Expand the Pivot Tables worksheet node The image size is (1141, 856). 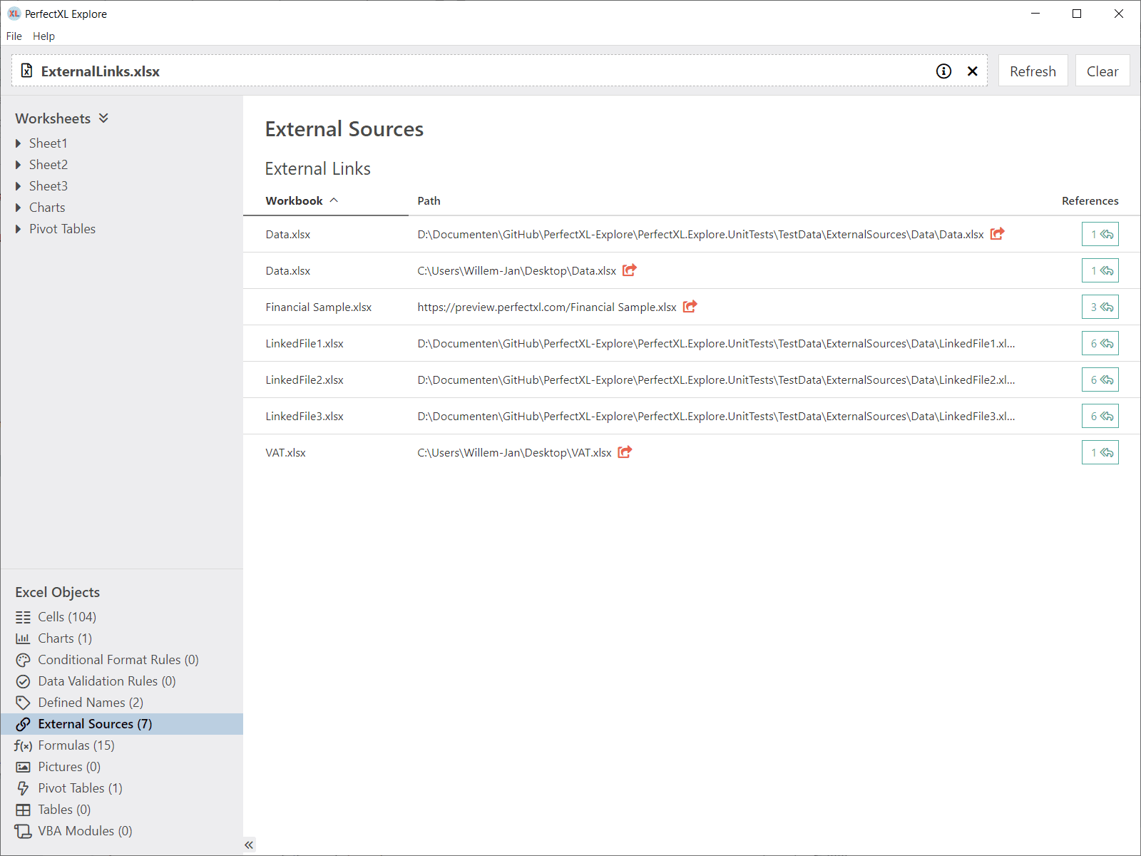pos(19,229)
